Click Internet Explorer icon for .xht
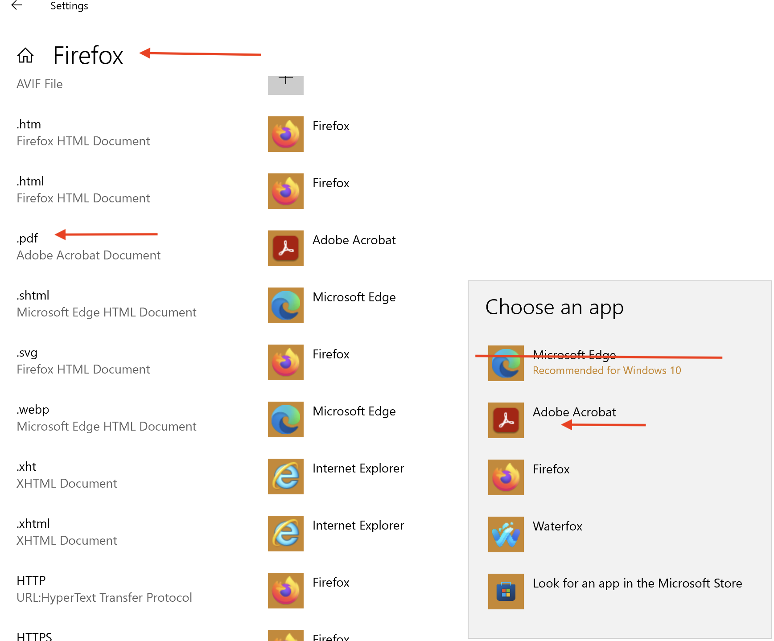The height and width of the screenshot is (641, 774). coord(285,477)
